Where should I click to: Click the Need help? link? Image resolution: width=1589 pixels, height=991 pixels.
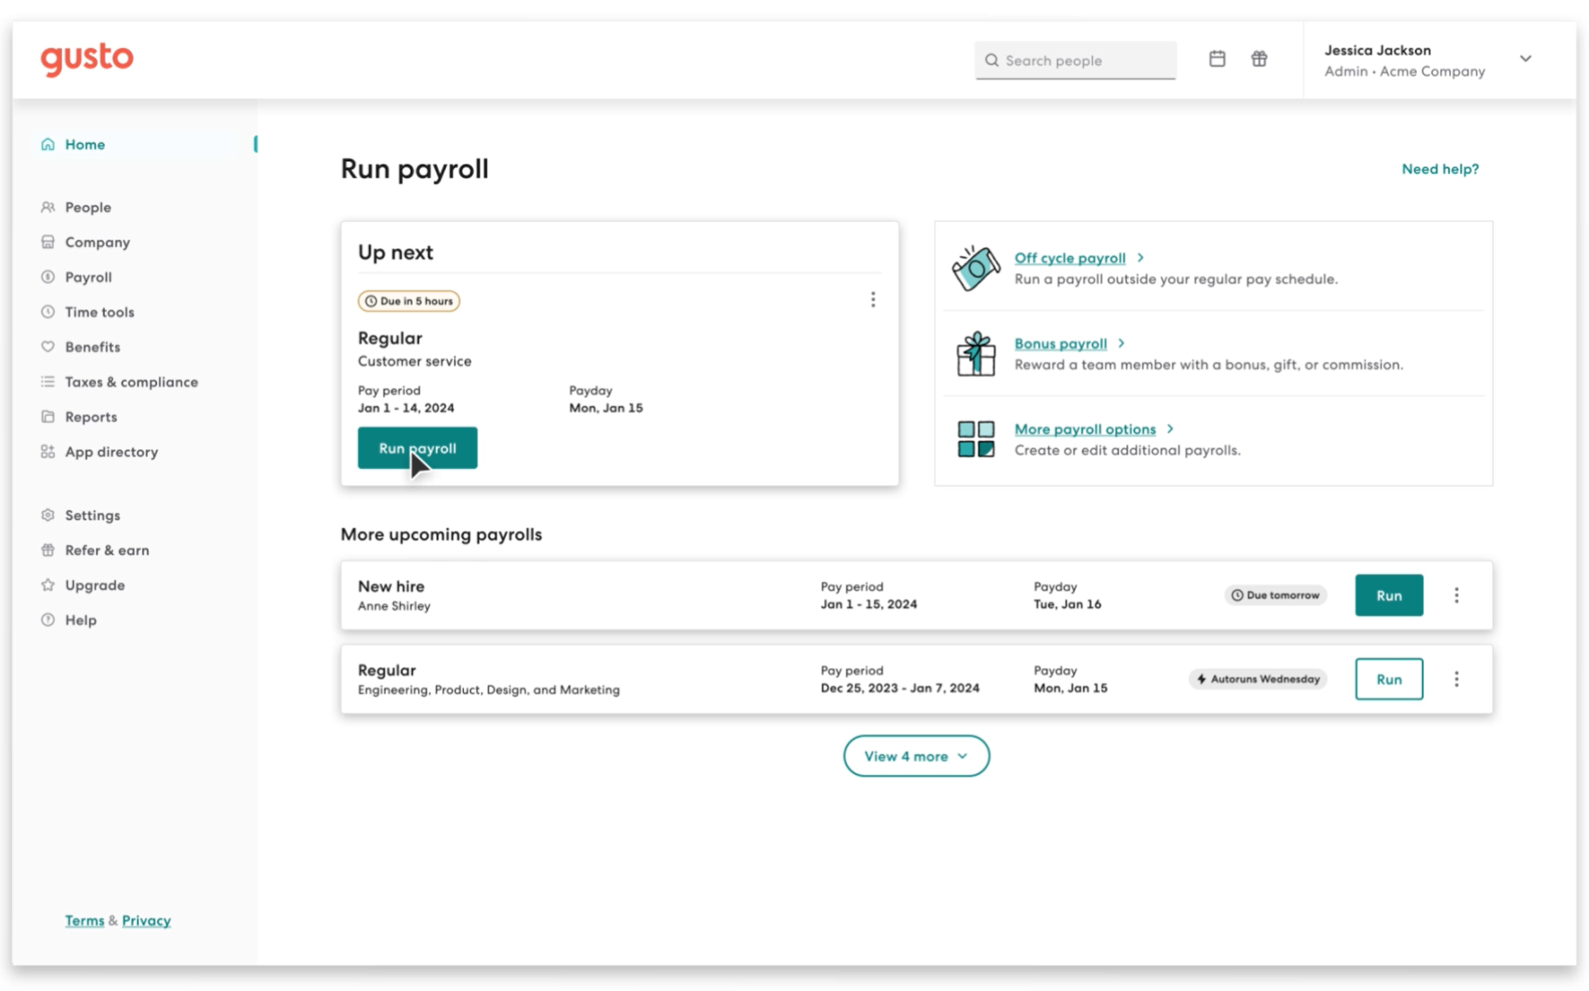(x=1439, y=169)
